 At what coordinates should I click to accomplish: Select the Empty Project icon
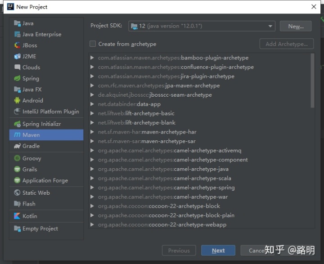tap(17, 228)
